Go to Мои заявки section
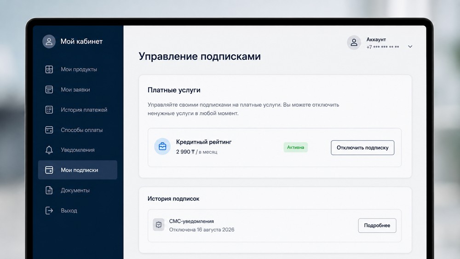The width and height of the screenshot is (460, 259). point(78,89)
